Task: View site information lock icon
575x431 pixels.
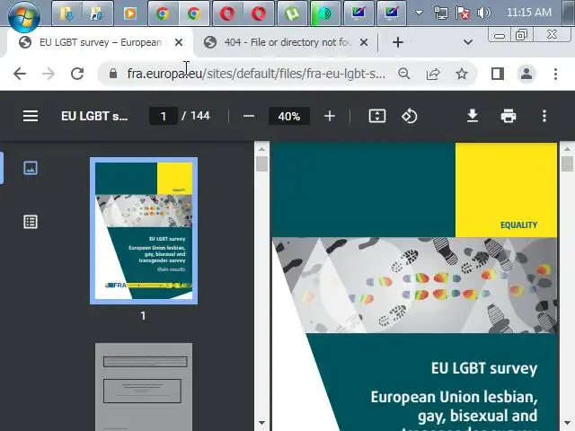Action: pos(113,74)
